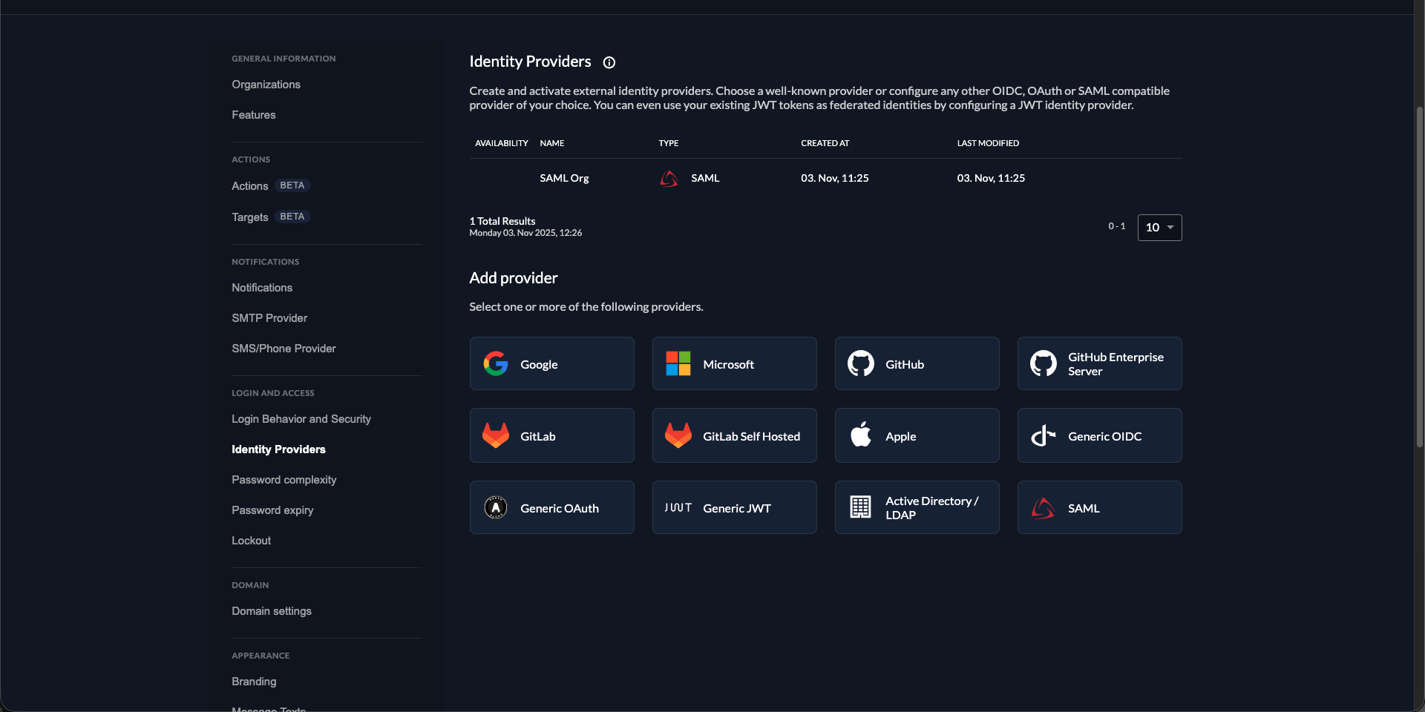Image resolution: width=1425 pixels, height=712 pixels.
Task: Click the Generic OIDC OpenID icon
Action: [x=1044, y=435]
